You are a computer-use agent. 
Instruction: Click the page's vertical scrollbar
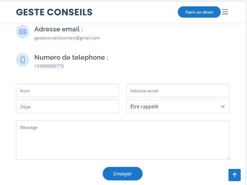tap(246, 93)
